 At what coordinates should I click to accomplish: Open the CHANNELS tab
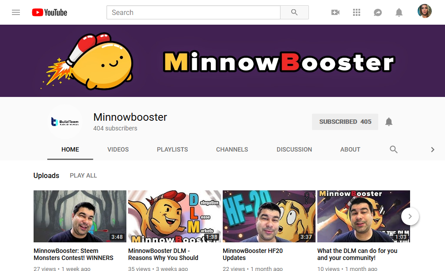[x=232, y=149]
